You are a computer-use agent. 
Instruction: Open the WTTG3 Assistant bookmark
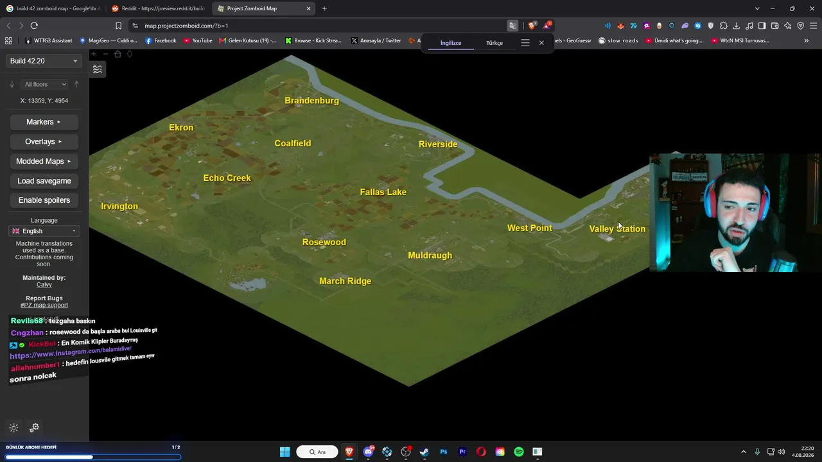tap(49, 40)
